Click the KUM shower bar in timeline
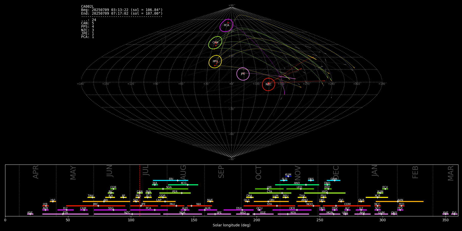The height and width of the screenshot is (231, 462). click(288, 176)
